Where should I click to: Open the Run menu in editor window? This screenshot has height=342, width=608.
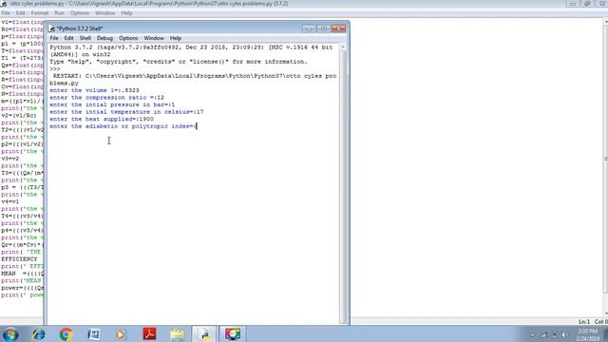click(x=59, y=12)
